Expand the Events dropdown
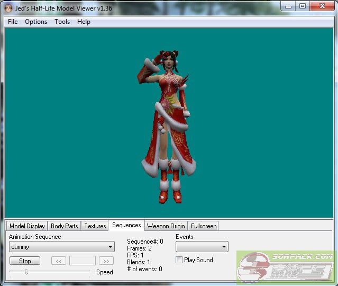Screen dimensions: 338x286 (202, 246)
